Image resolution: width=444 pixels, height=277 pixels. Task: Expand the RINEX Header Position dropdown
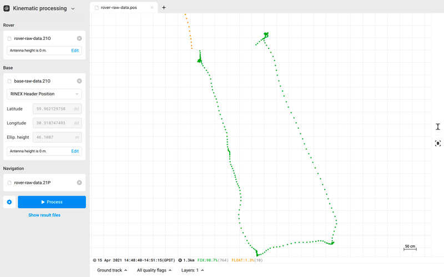pyautogui.click(x=44, y=94)
